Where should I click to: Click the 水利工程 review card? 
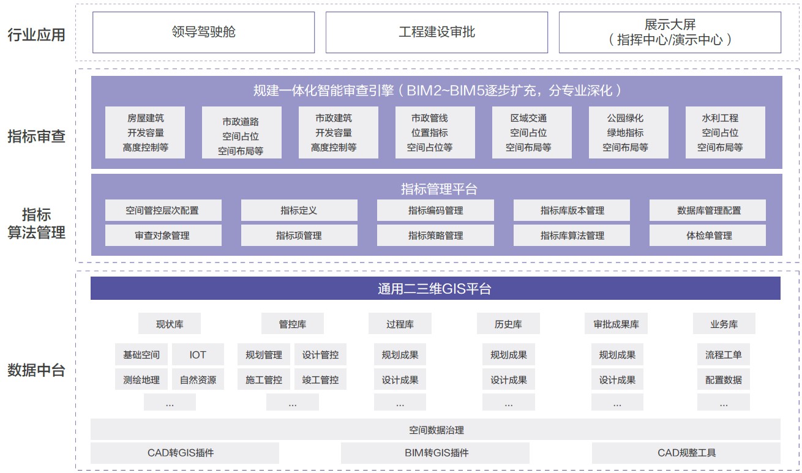coord(719,133)
